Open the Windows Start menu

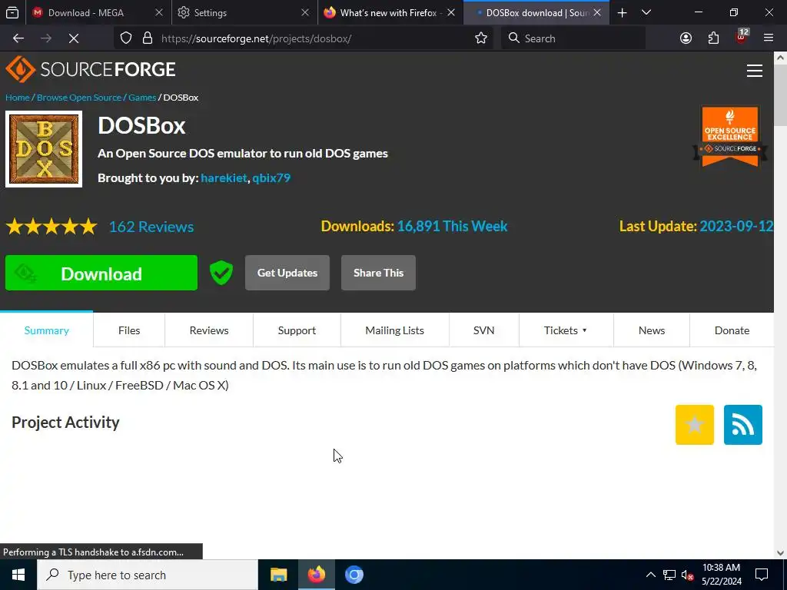[18, 575]
